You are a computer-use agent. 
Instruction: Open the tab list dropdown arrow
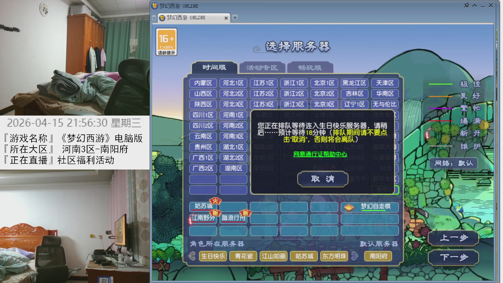pos(154,18)
